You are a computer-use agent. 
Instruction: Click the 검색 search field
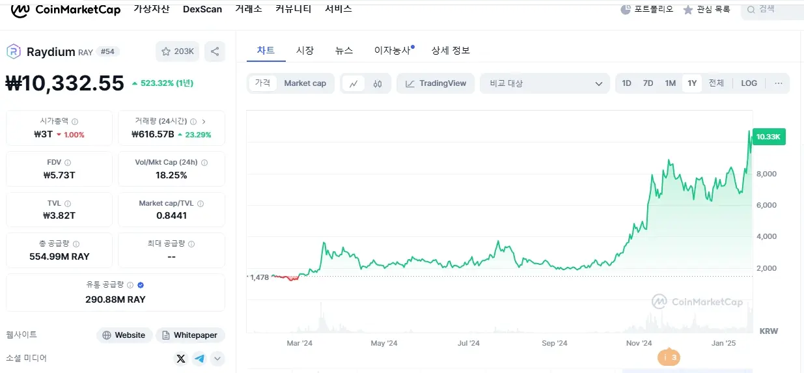(773, 9)
